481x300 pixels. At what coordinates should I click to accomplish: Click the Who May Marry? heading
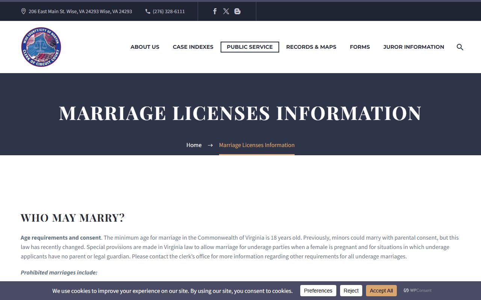[73, 217]
